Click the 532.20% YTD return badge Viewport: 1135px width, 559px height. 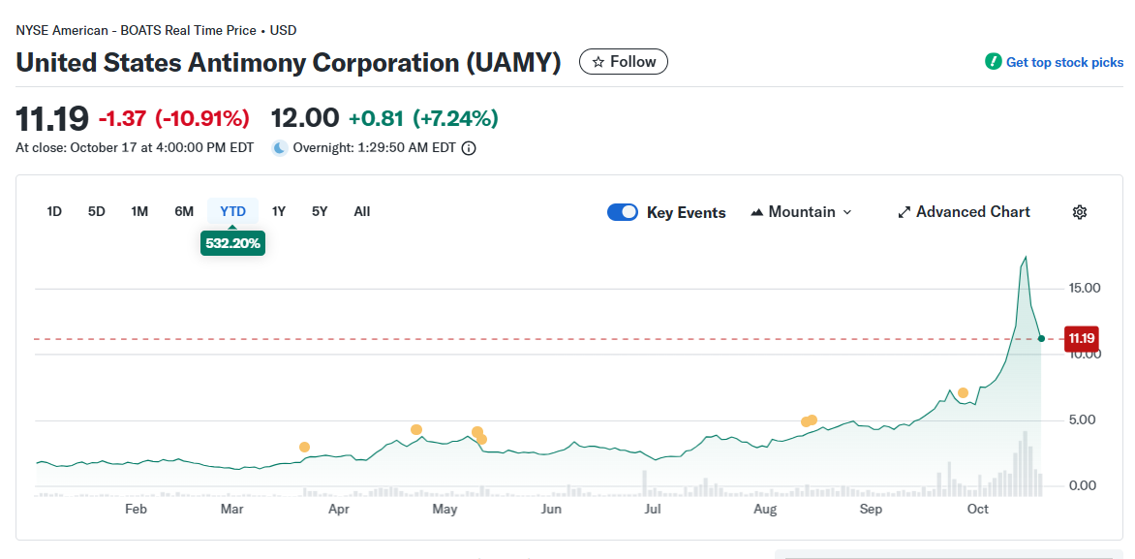click(232, 243)
